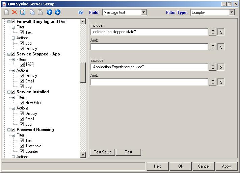Click the tree scrollbar down arrow
Viewport: 240px width, 173px height.
(83, 155)
